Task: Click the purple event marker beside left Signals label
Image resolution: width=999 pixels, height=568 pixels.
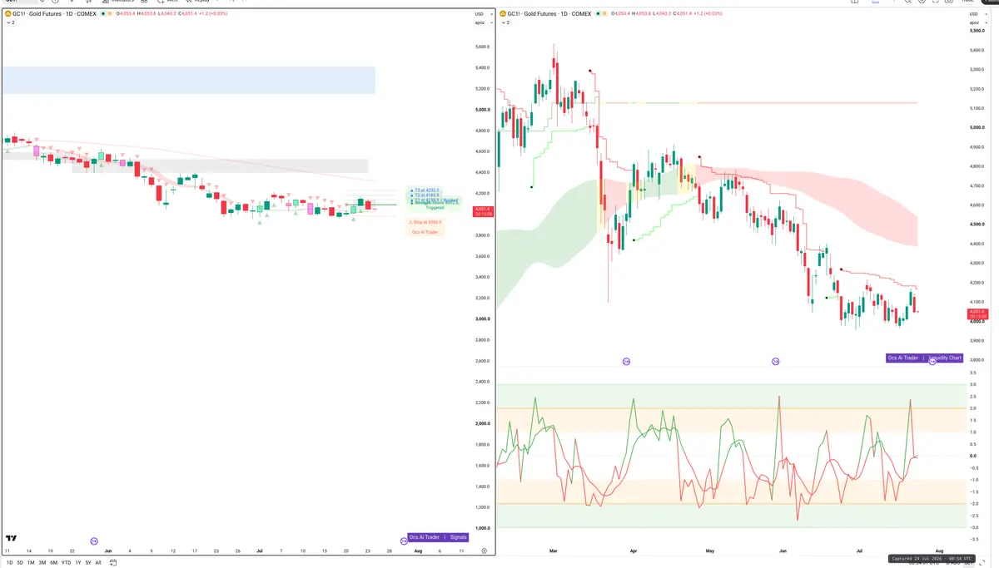Action: tap(405, 541)
